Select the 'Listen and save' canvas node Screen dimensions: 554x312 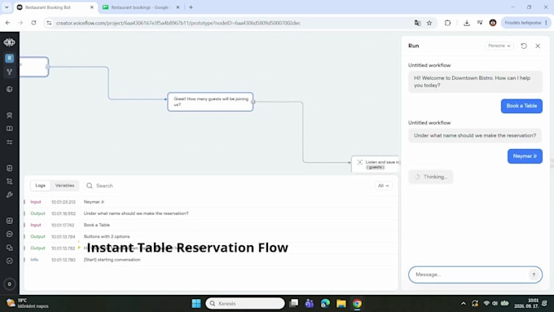click(x=376, y=165)
